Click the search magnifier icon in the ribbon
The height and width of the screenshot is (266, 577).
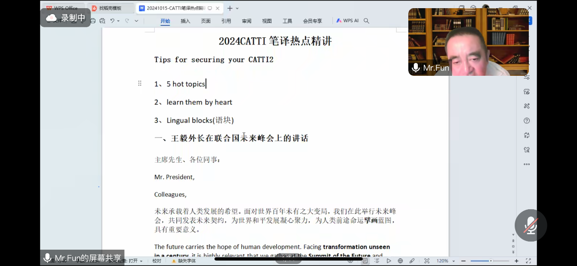tap(366, 21)
